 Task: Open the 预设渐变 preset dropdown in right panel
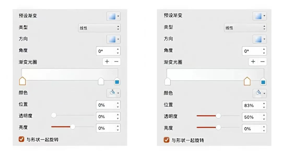point(259,16)
